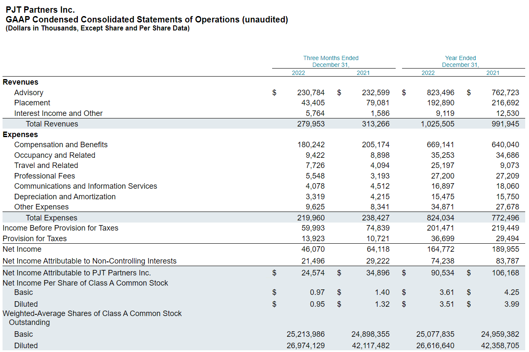This screenshot has width=529, height=352.
Task: Click the Diluted shares value 42,117,482
Action: point(371,346)
